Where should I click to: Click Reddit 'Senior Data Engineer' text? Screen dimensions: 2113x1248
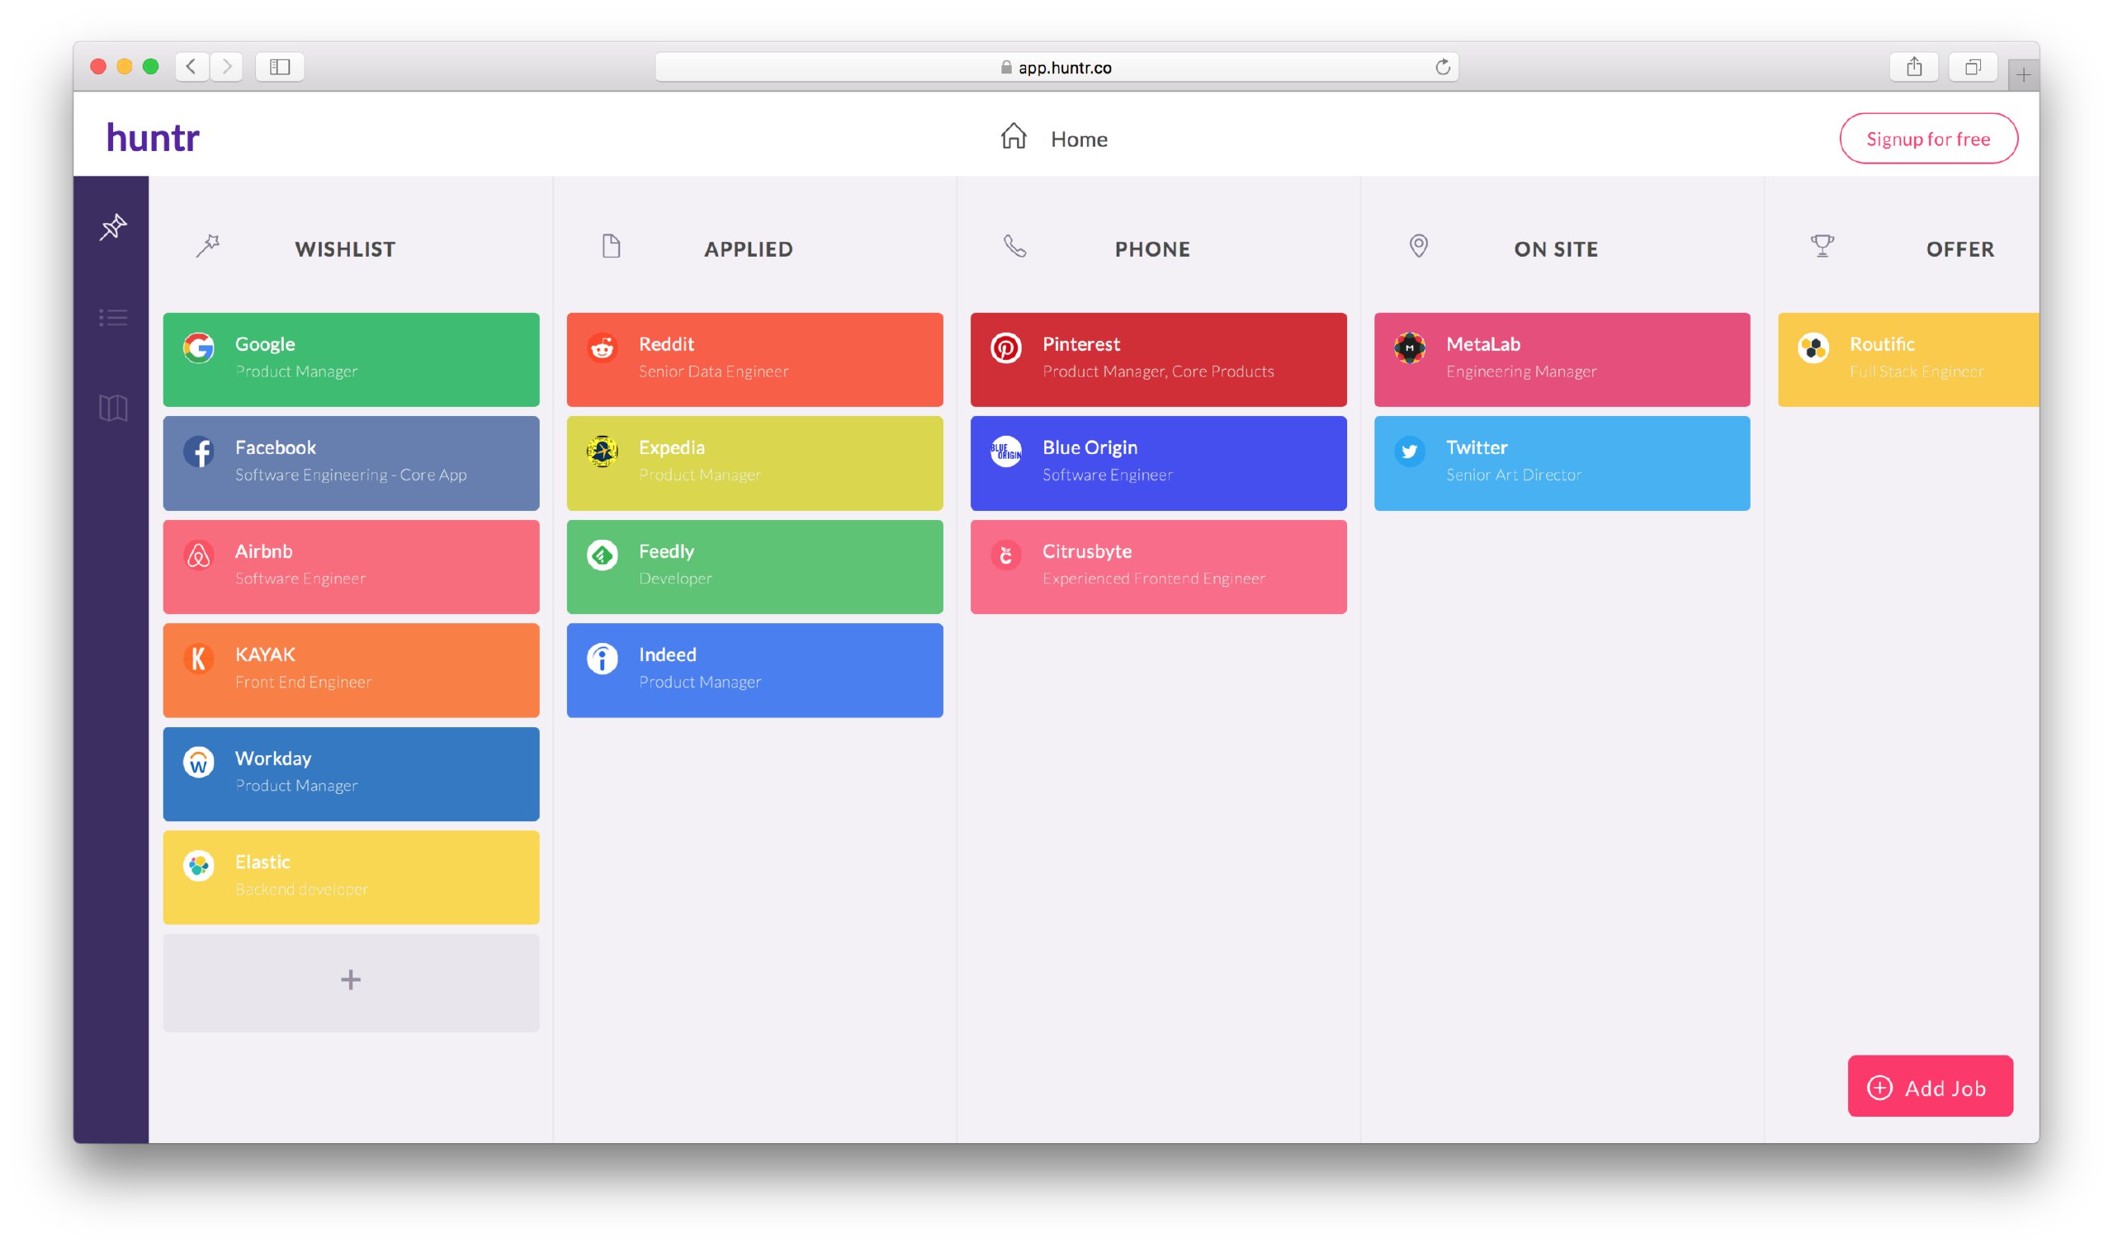713,371
